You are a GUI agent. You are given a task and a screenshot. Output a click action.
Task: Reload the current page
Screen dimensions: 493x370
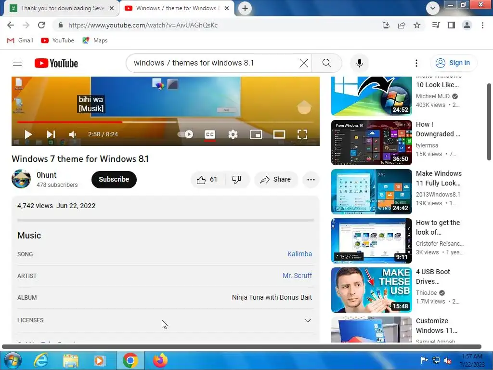[x=41, y=25]
